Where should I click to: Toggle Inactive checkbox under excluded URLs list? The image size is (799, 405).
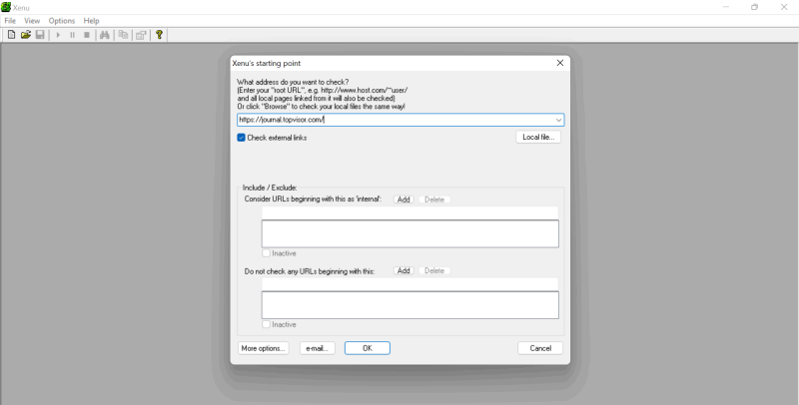(x=266, y=324)
